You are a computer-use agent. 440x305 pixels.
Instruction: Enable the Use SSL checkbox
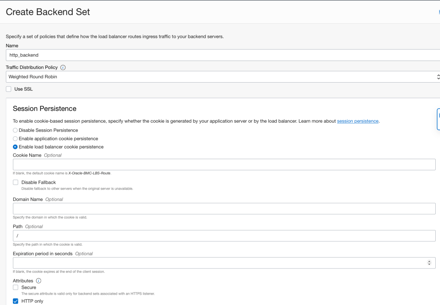coord(9,89)
